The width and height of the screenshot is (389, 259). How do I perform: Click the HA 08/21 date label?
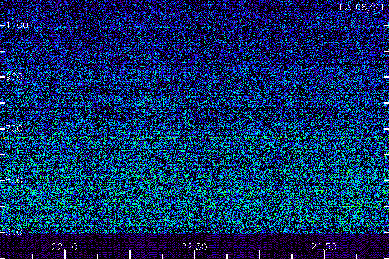click(x=361, y=7)
